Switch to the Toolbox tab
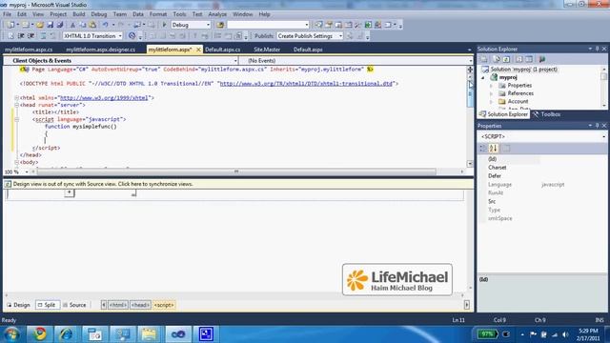This screenshot has height=343, width=610. pyautogui.click(x=546, y=114)
